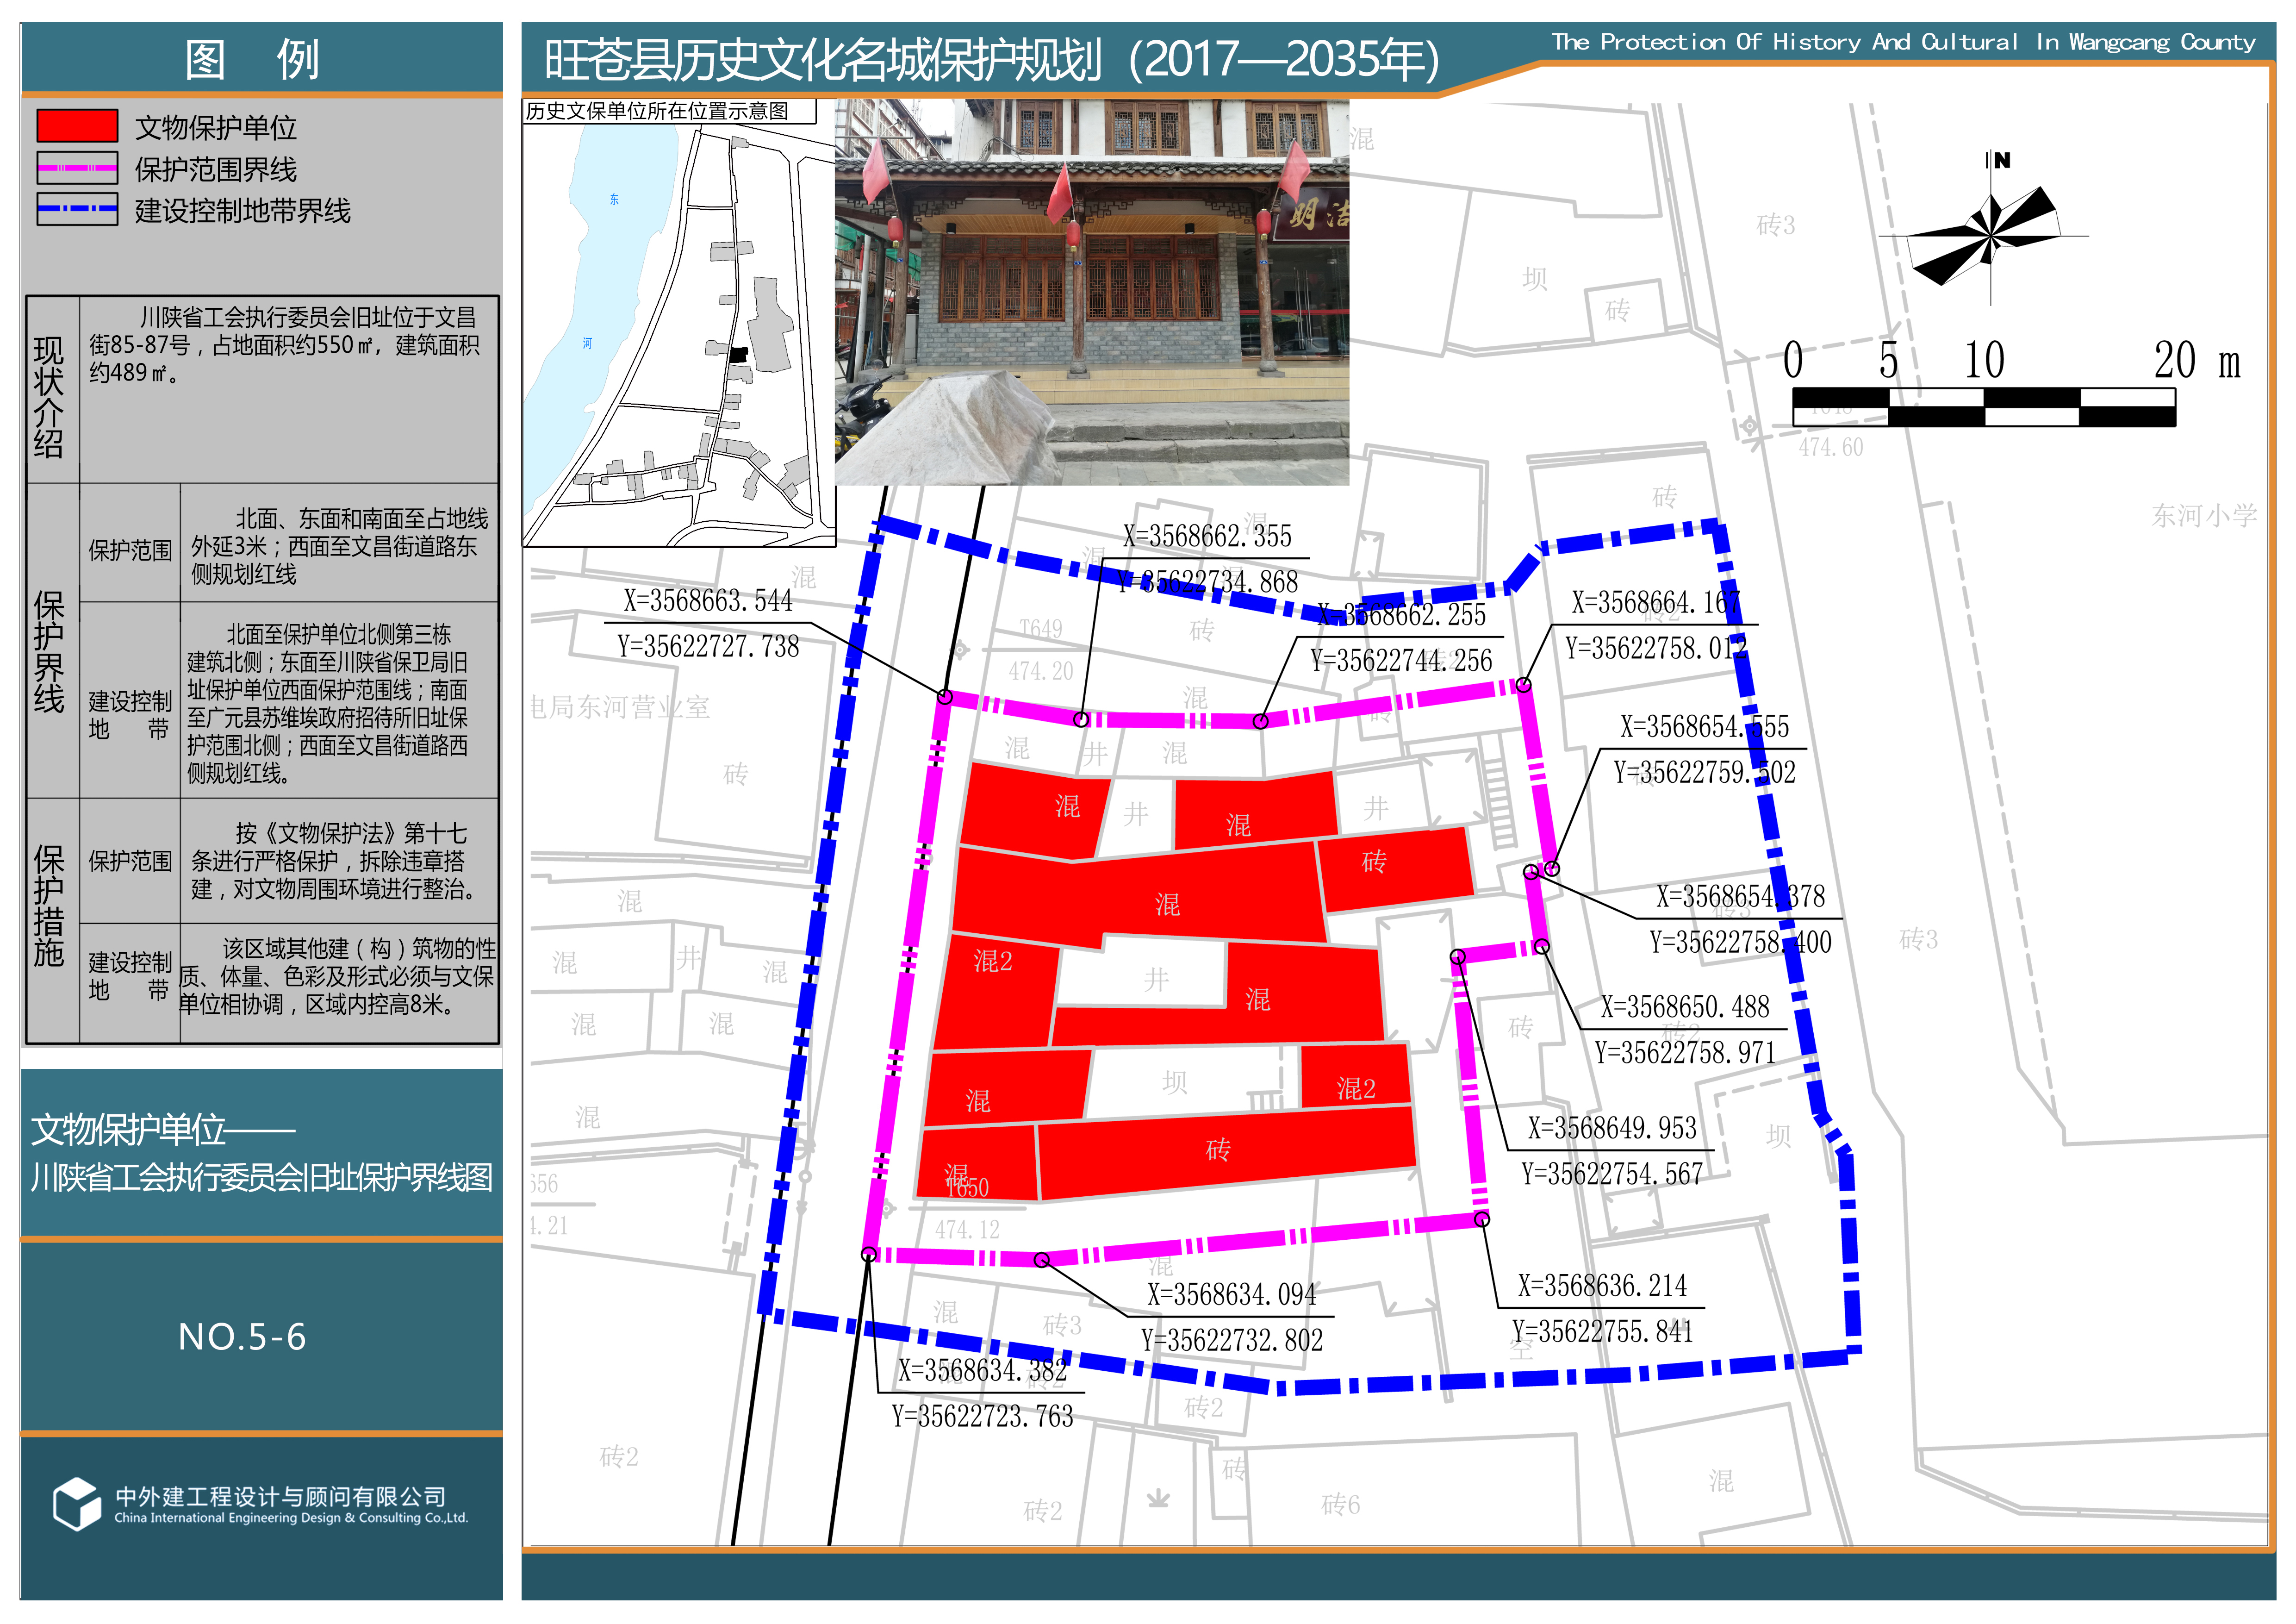Screen dimensions: 2296x1624
Task: Click the north arrow compass rose
Action: pyautogui.click(x=1990, y=235)
